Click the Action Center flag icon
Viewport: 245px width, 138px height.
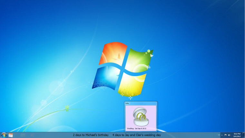pyautogui.click(x=225, y=135)
